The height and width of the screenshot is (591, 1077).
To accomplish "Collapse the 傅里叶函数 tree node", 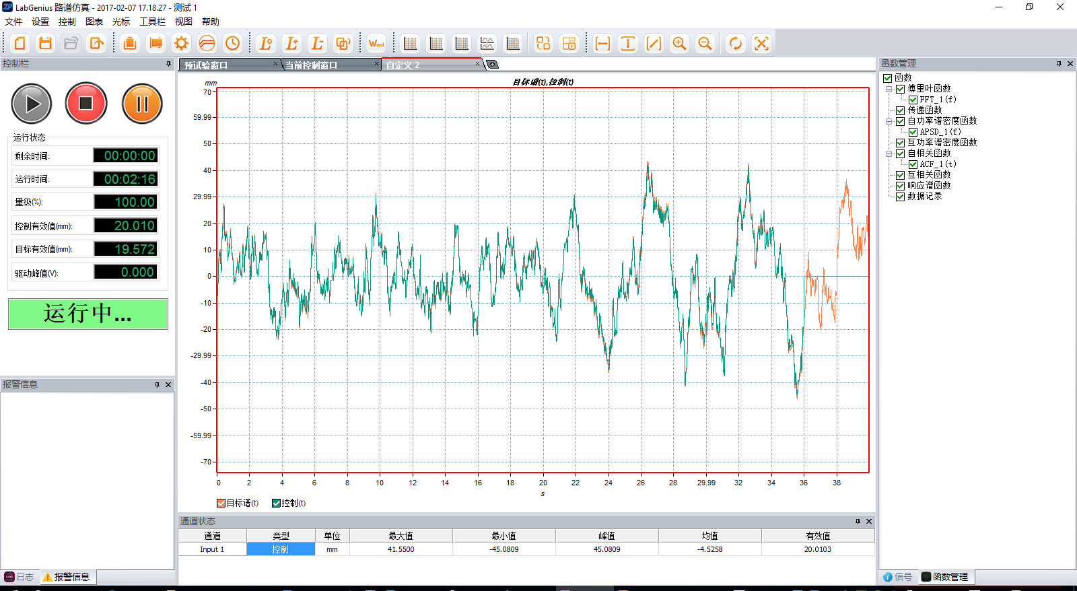I will [x=889, y=89].
